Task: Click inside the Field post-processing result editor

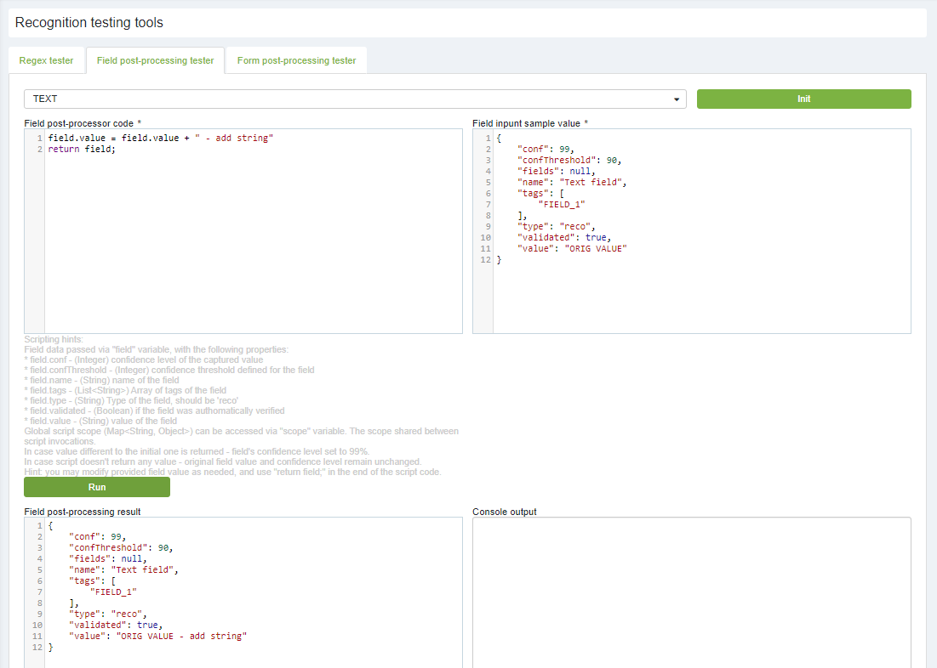Action: (243, 592)
